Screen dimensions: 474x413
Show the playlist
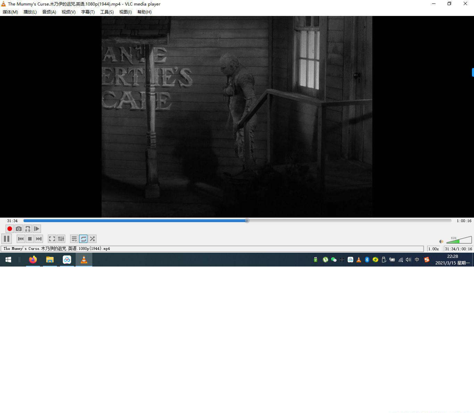[x=74, y=239]
